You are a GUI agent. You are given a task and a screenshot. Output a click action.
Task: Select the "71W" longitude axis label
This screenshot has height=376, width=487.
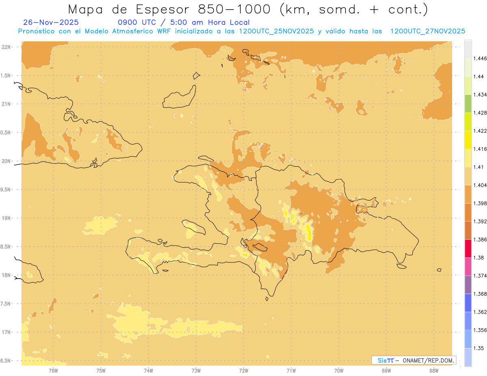pos(291,371)
